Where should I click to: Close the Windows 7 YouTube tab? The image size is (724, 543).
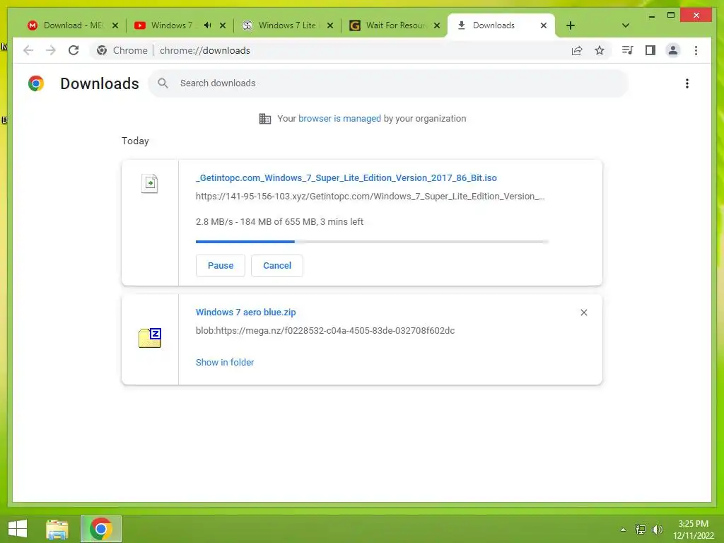coord(223,25)
